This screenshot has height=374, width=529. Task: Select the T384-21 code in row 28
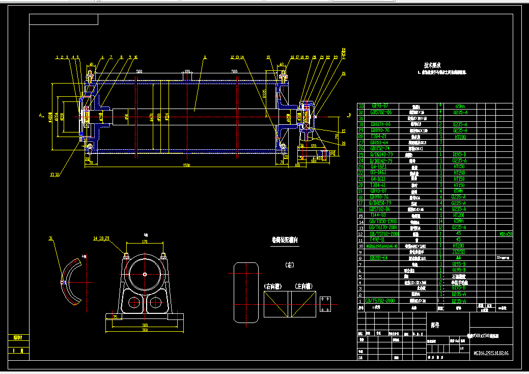[x=378, y=137]
